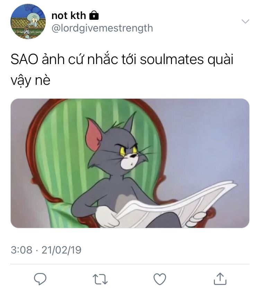This screenshot has width=260, height=293.
Task: Expand tweet options with the chevron arrow
Action: point(245,21)
